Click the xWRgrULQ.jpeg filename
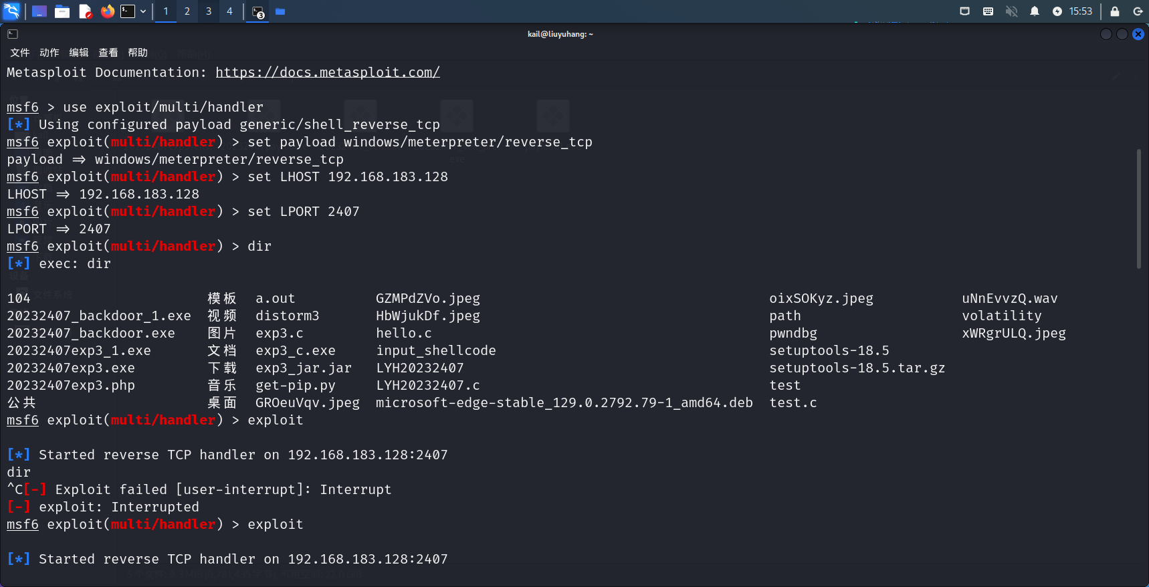The image size is (1149, 587). (x=1014, y=333)
